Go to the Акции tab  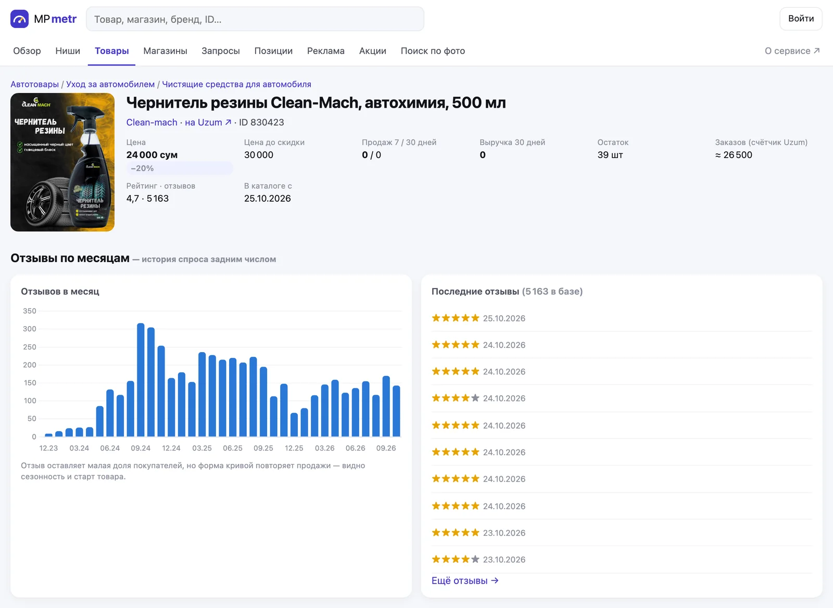click(x=373, y=51)
